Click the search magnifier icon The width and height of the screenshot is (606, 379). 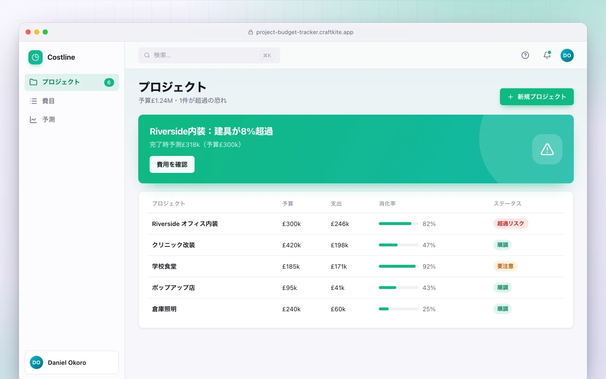[147, 55]
